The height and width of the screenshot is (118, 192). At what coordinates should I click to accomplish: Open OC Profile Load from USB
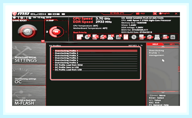click(x=95, y=70)
